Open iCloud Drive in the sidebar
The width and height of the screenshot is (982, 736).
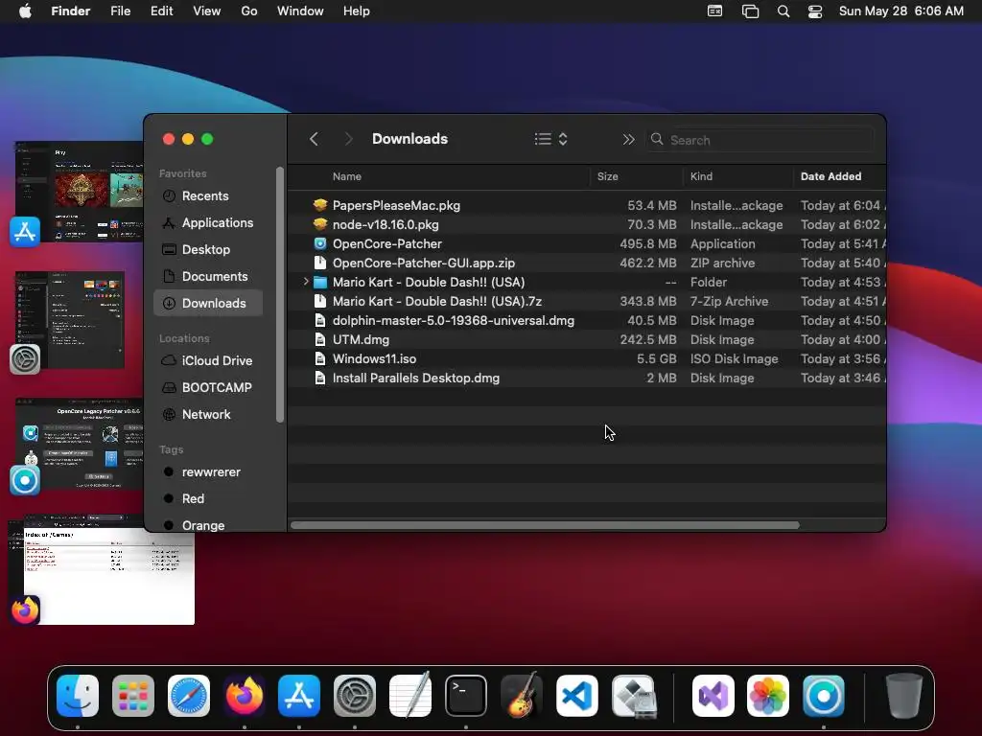[x=208, y=361]
